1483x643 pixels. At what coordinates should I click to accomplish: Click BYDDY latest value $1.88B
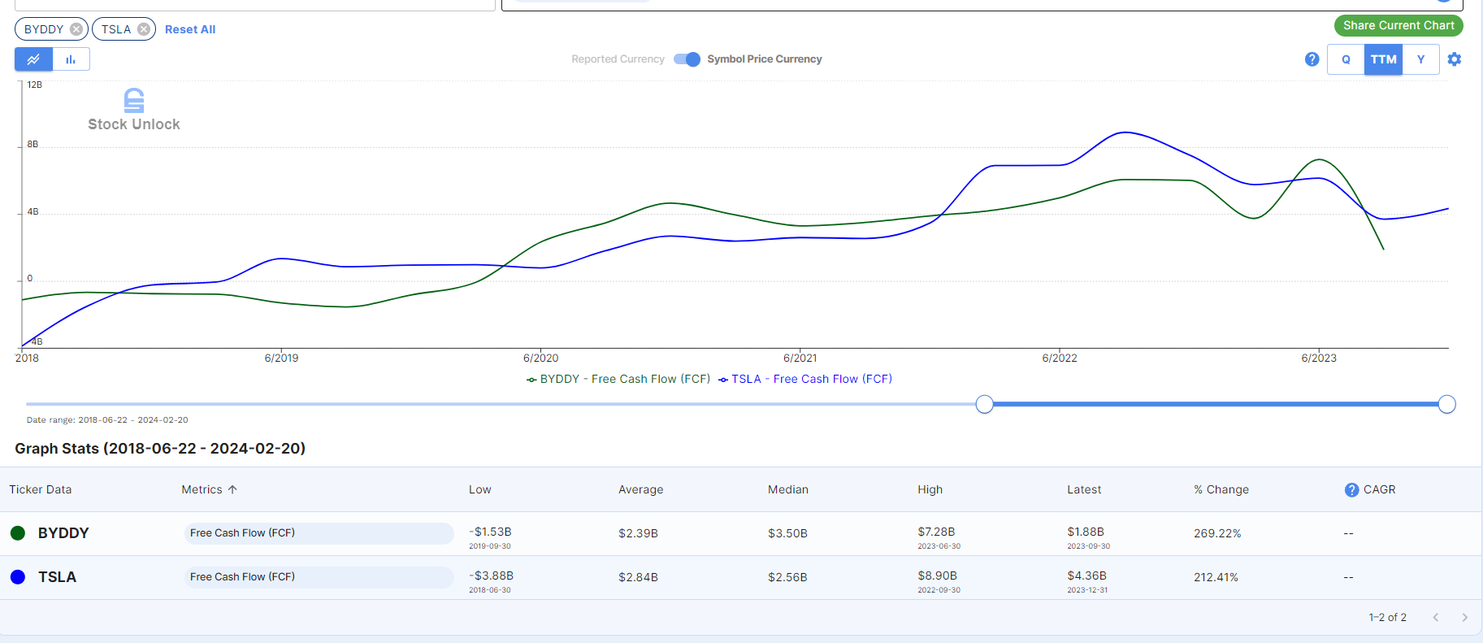click(1086, 532)
